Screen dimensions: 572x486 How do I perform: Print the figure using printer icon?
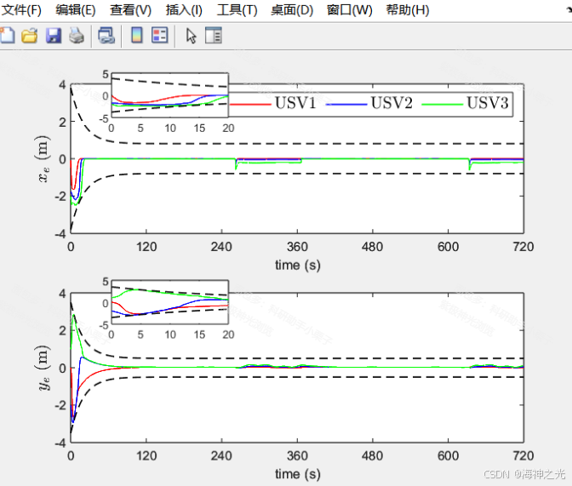point(77,36)
